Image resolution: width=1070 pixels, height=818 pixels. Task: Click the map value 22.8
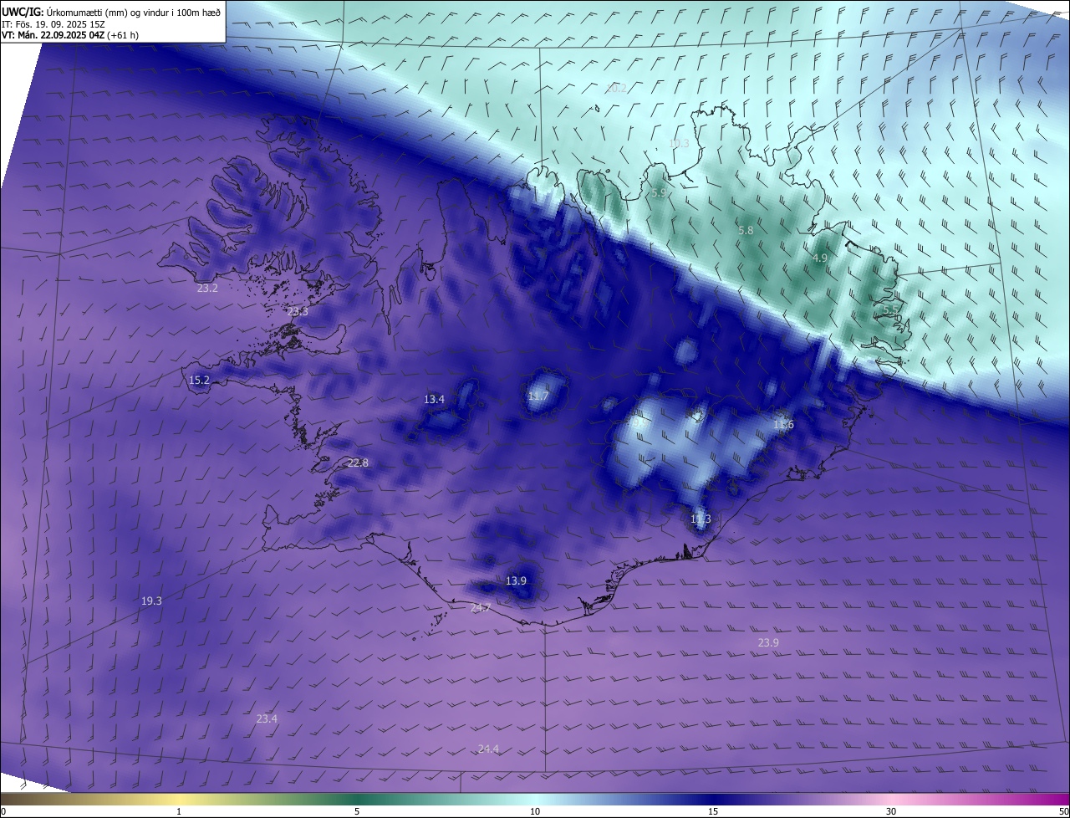(358, 463)
